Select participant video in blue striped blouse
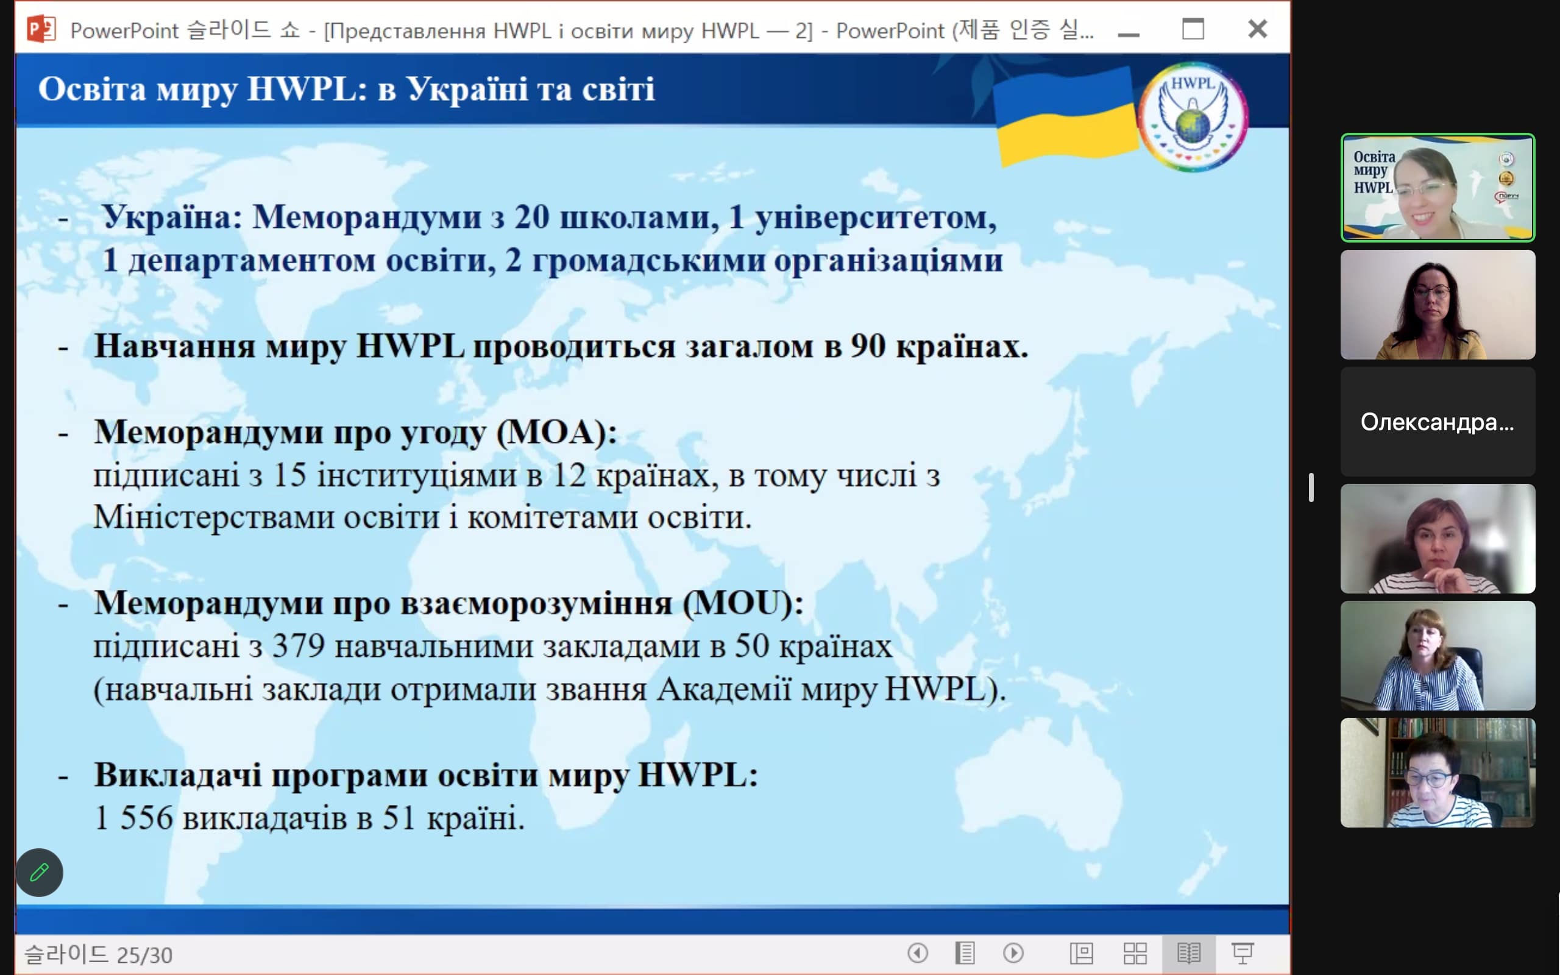This screenshot has height=975, width=1560. click(x=1438, y=656)
